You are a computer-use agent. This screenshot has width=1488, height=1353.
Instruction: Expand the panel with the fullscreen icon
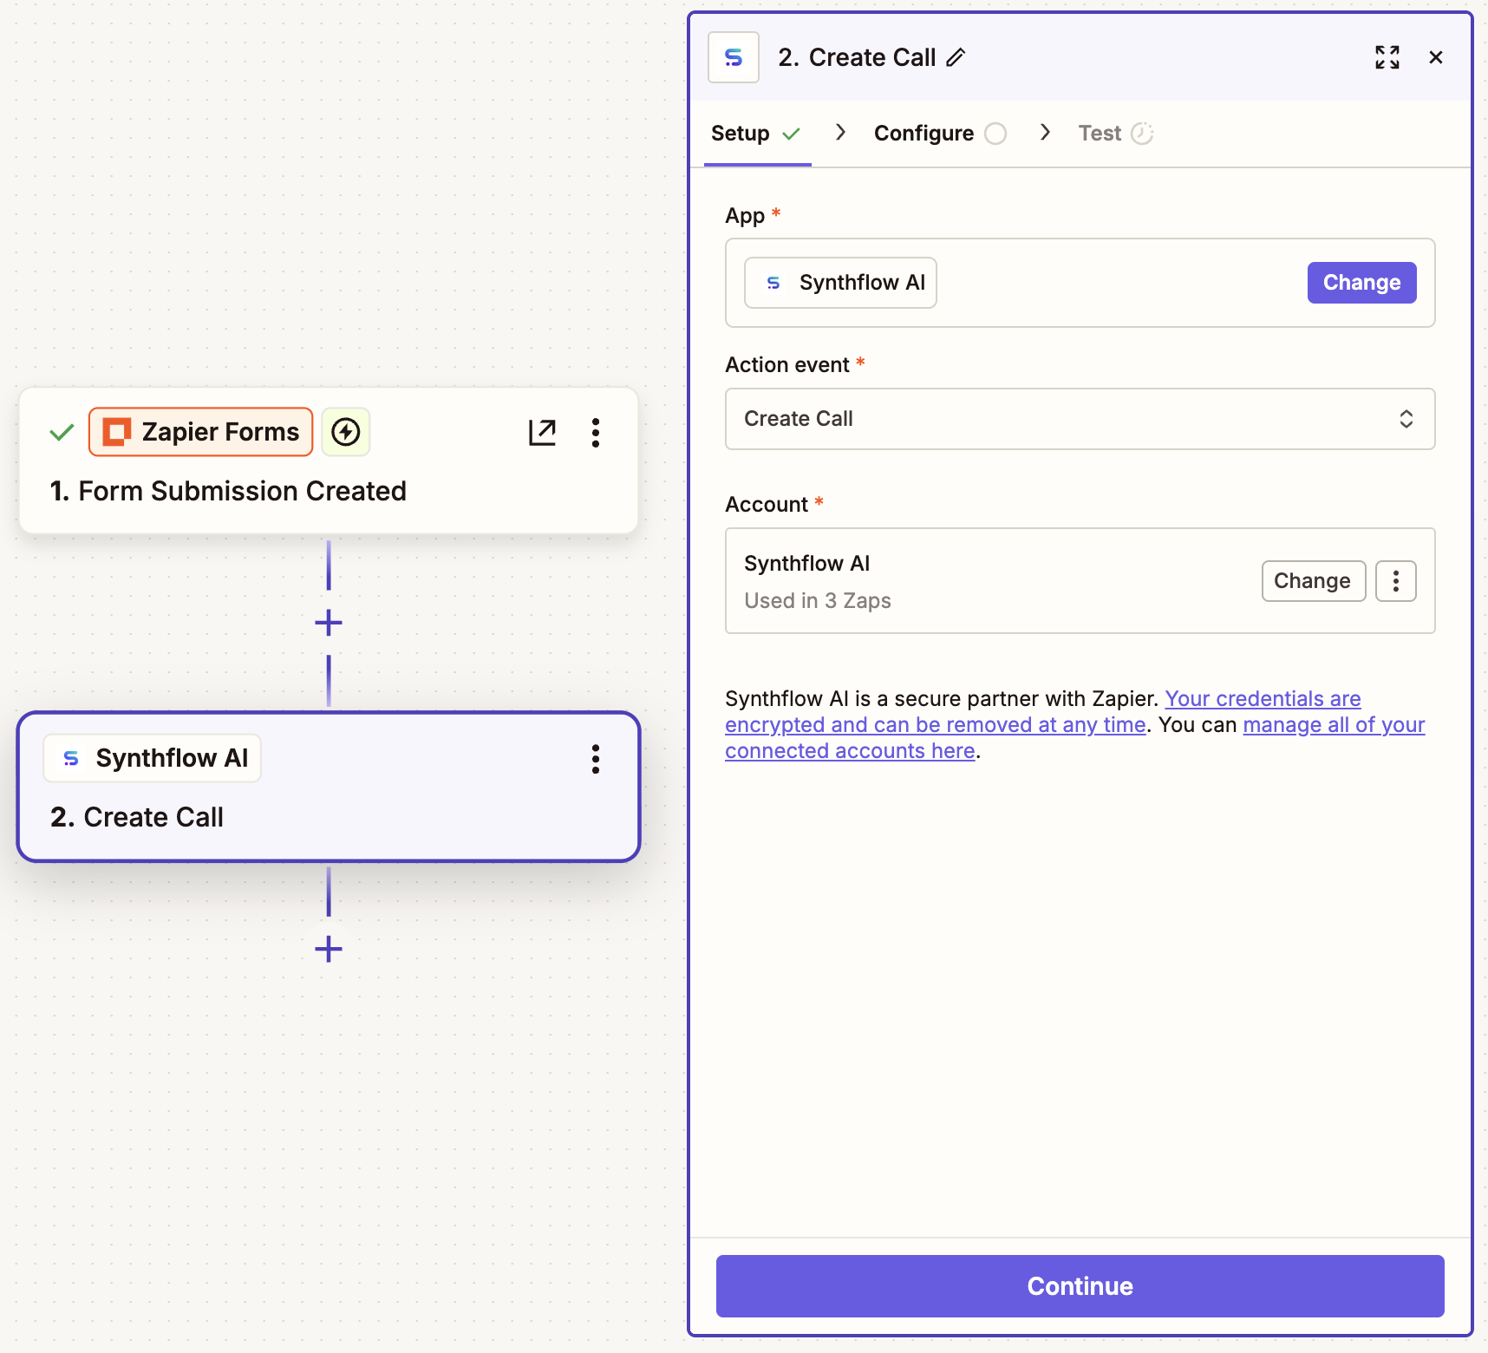[x=1387, y=57]
